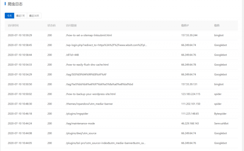244x151 pixels.
Task: Open link /plugins/imgspider
Action: pyautogui.click(x=77, y=114)
